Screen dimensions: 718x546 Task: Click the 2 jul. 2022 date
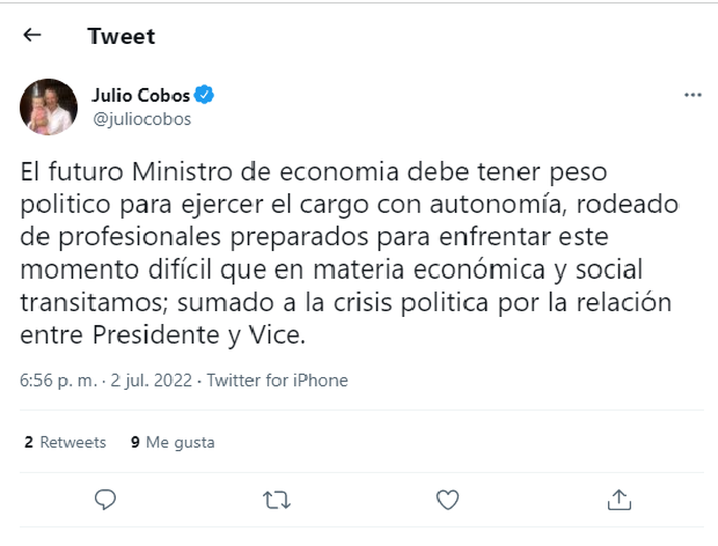coord(151,381)
